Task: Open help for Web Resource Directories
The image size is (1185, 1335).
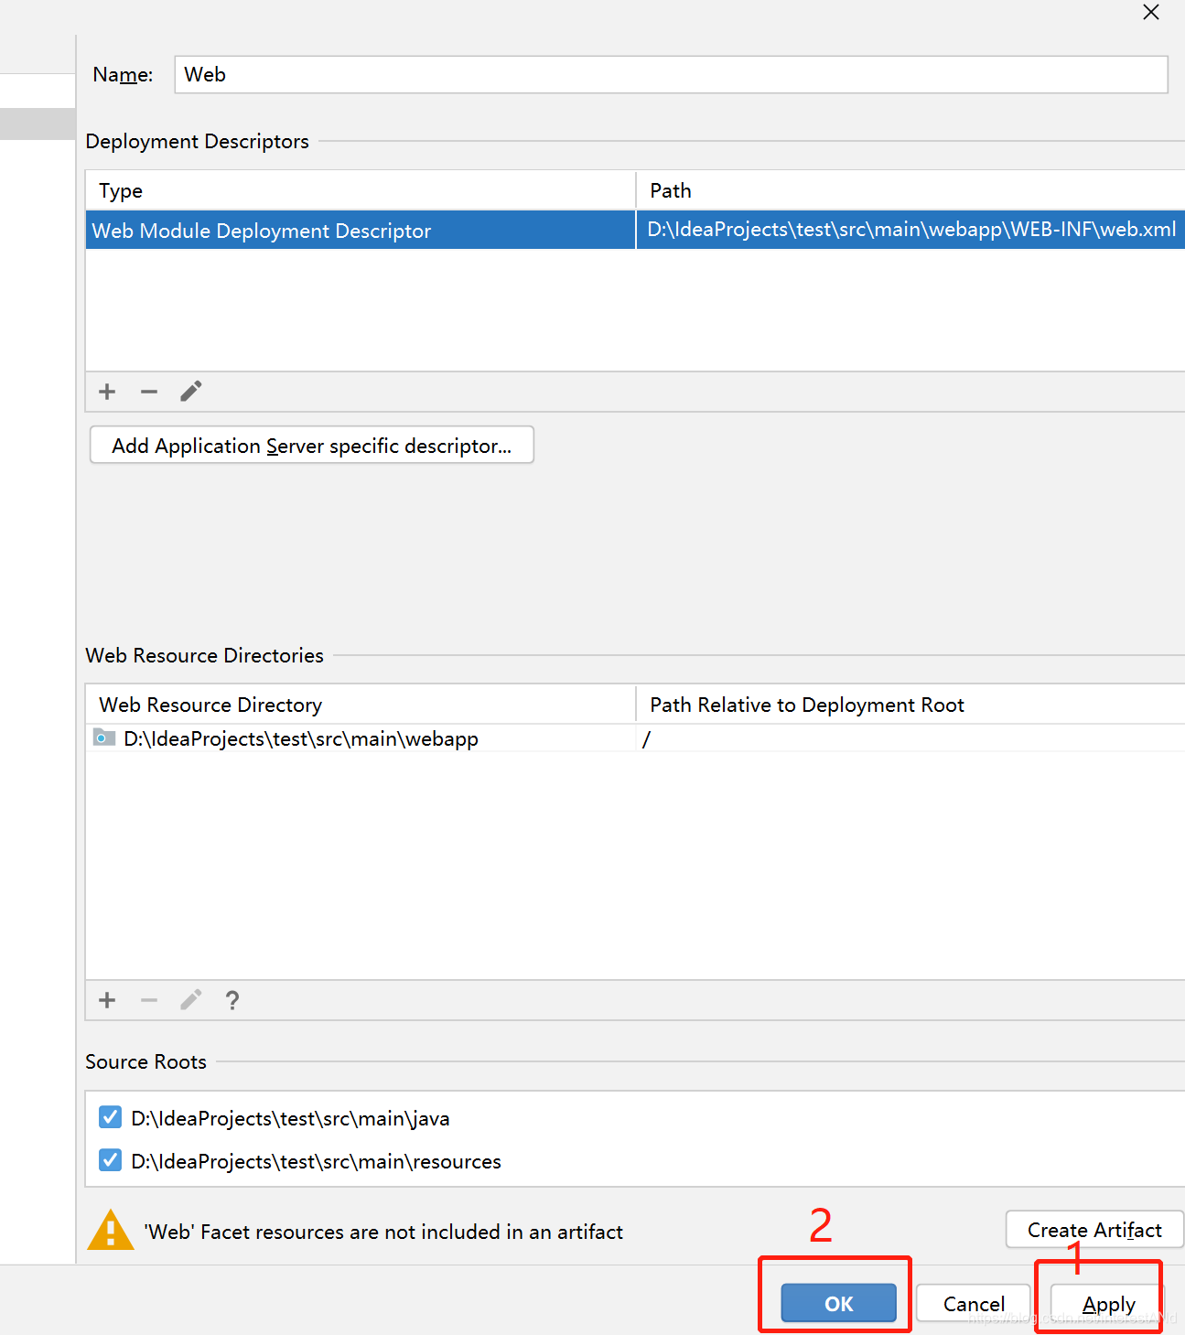Action: [x=232, y=1000]
